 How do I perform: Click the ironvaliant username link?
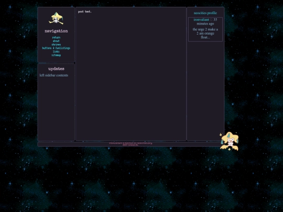(201, 19)
